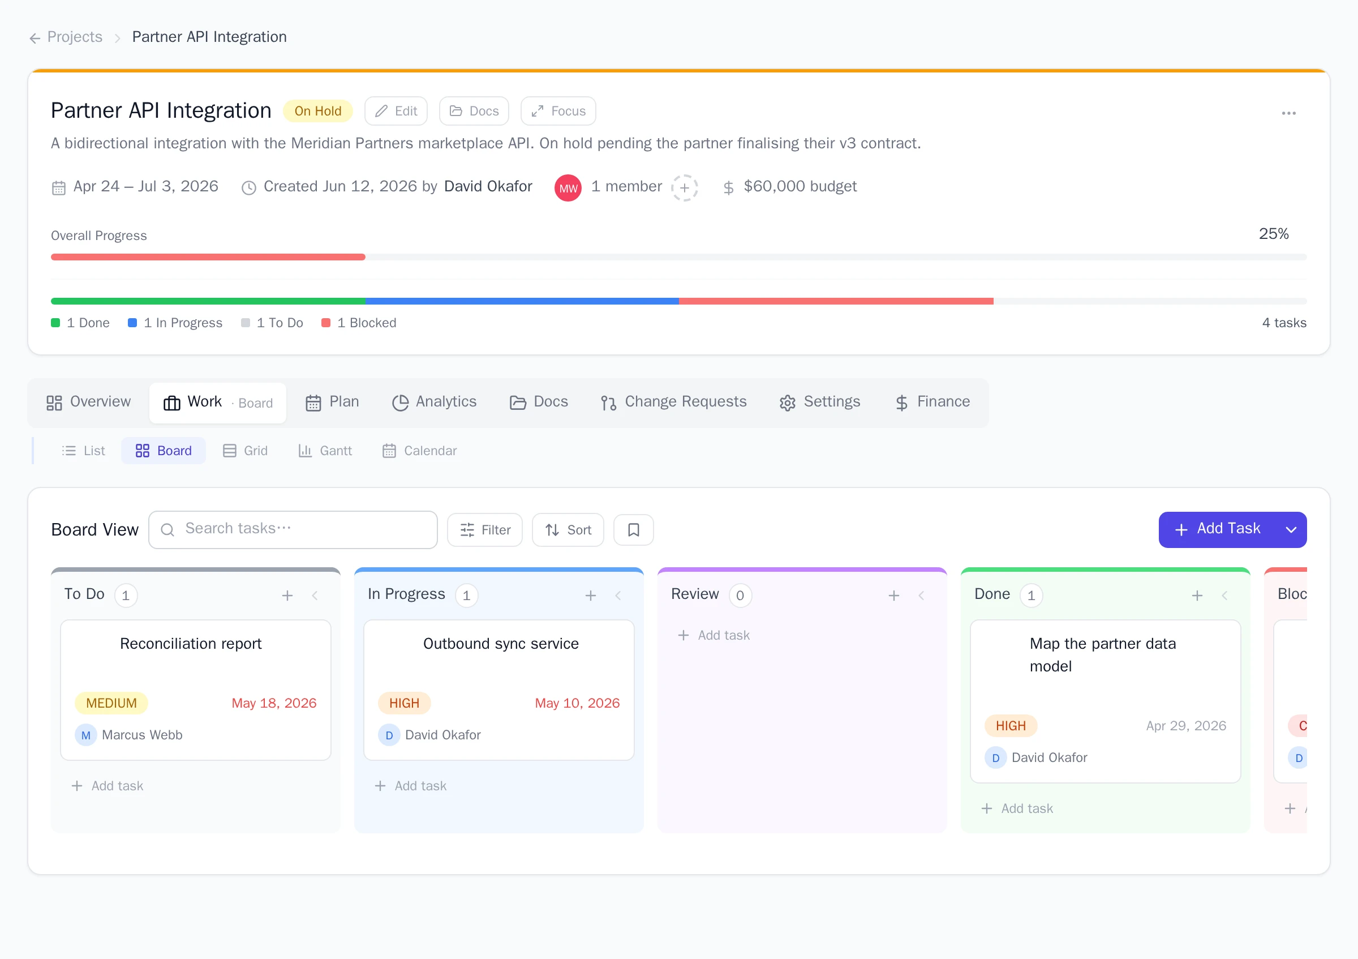
Task: Click the Edit project button
Action: [x=396, y=111]
